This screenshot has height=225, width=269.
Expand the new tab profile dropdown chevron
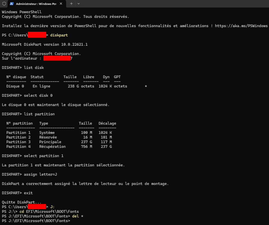pos(79,4)
